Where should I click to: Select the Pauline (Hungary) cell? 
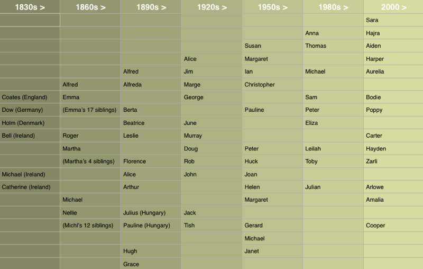coord(146,226)
